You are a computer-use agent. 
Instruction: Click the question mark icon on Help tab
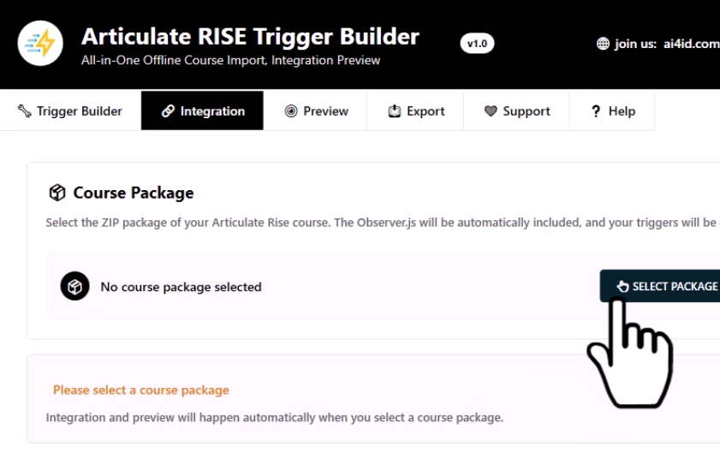[596, 111]
